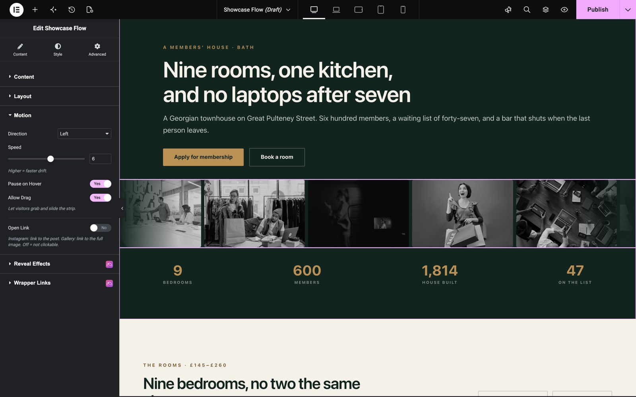636x397 pixels.
Task: Expand the Wrapper Links section
Action: pos(60,283)
